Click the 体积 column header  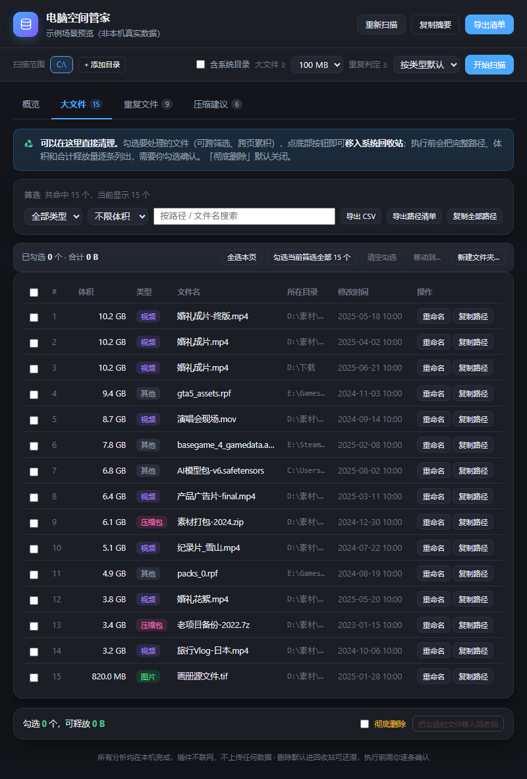click(86, 292)
